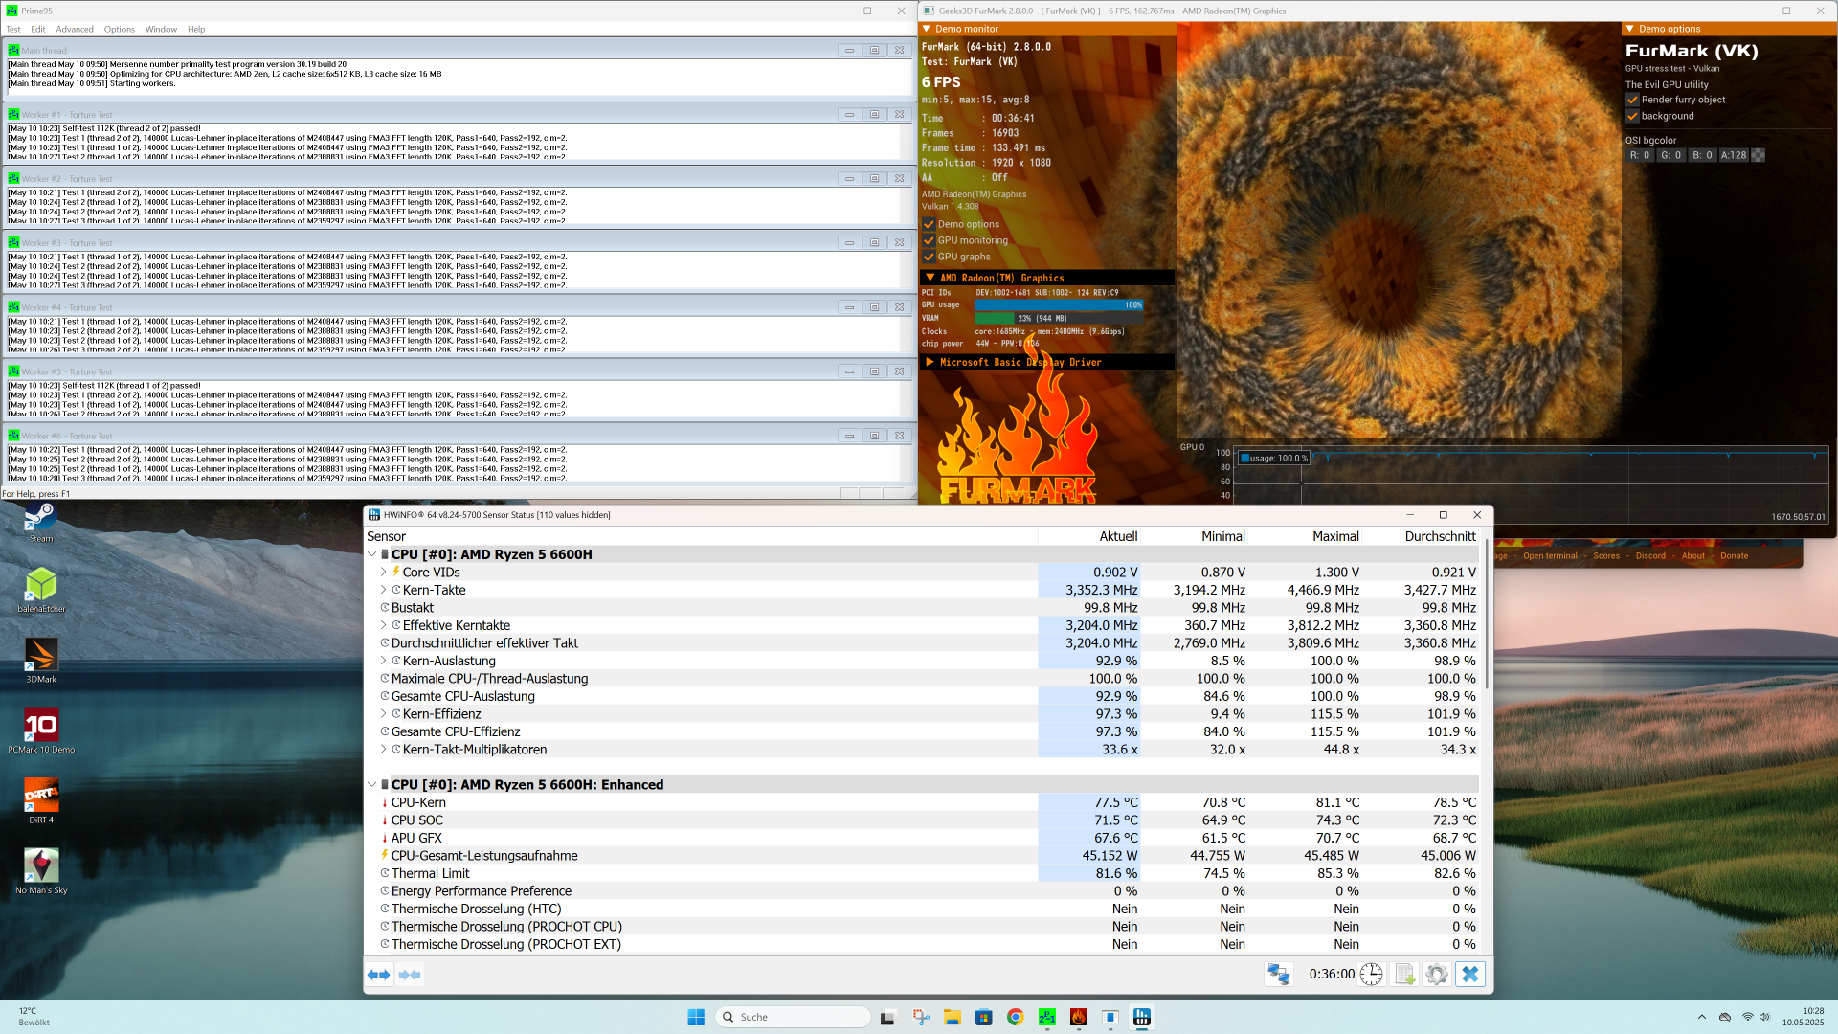Open HWiNFO sensor settings gear
1838x1034 pixels.
[1437, 975]
